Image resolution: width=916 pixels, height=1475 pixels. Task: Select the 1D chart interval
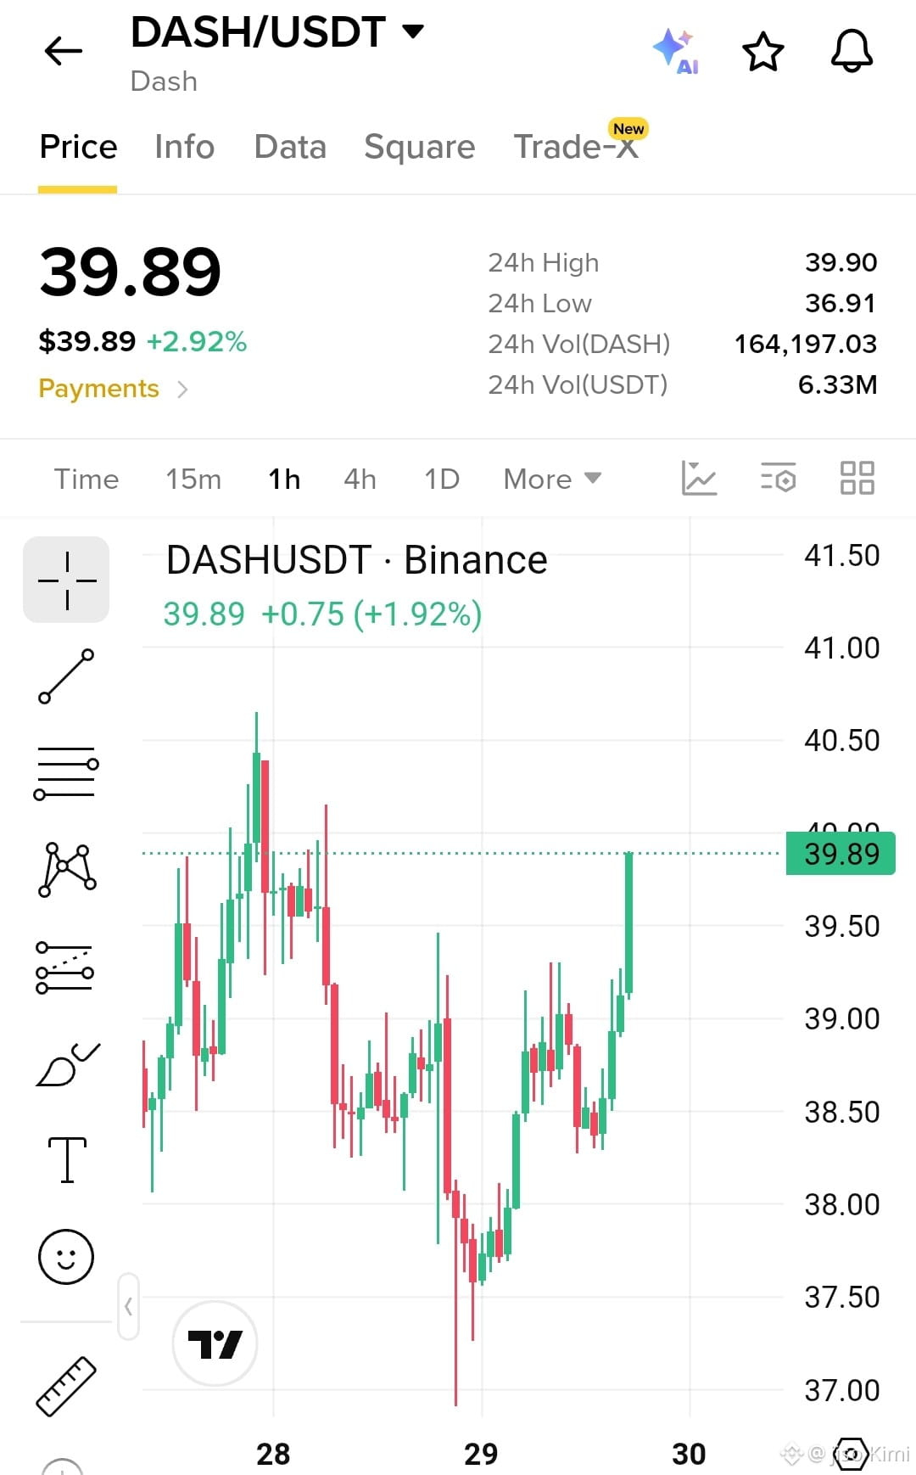[x=441, y=479]
